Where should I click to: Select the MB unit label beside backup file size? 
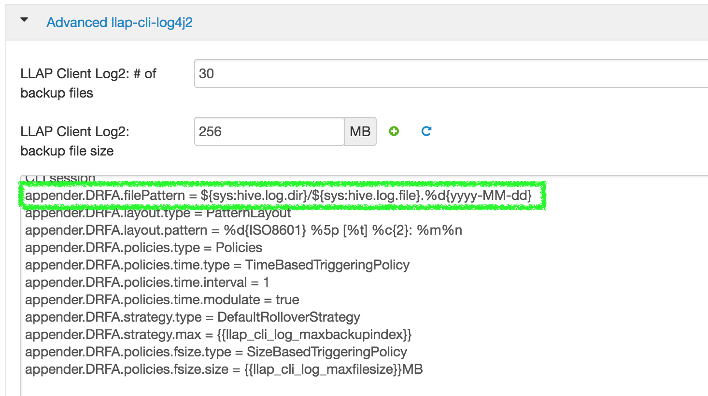click(360, 131)
